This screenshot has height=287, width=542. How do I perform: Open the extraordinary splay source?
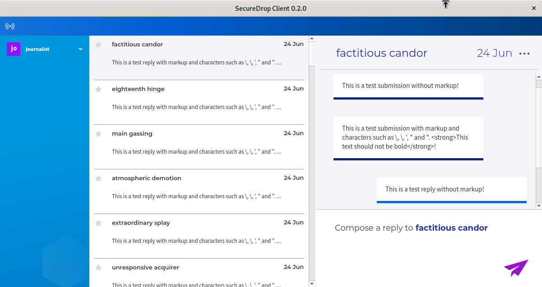coord(199,236)
